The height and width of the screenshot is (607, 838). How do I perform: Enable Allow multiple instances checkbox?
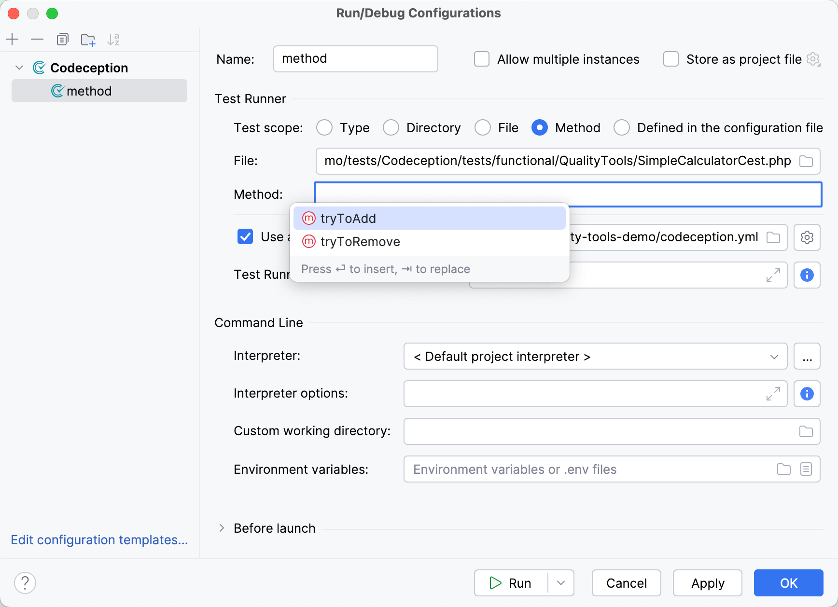click(x=482, y=59)
